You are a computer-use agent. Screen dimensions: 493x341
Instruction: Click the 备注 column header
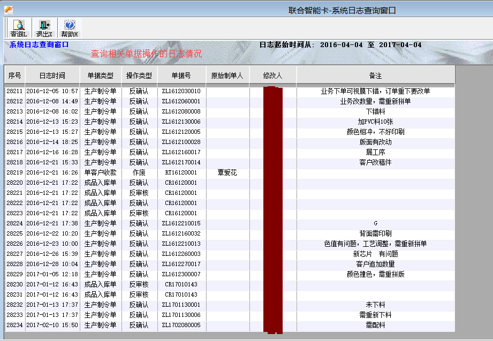coord(375,75)
